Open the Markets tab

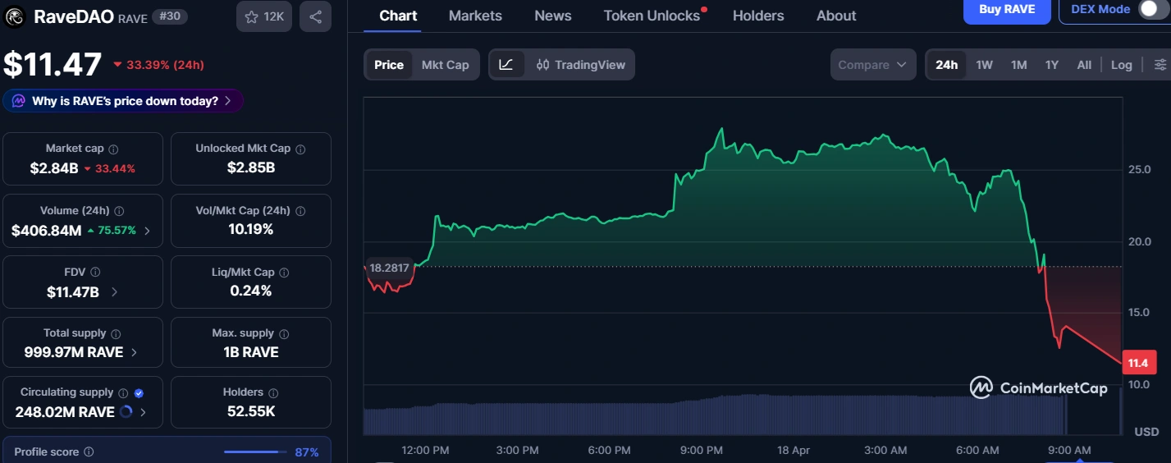pyautogui.click(x=475, y=16)
